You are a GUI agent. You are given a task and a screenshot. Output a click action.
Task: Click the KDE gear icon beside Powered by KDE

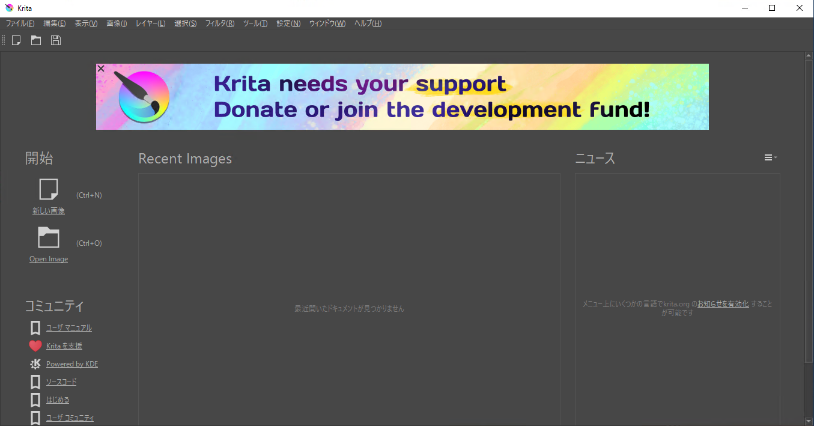[x=34, y=364]
